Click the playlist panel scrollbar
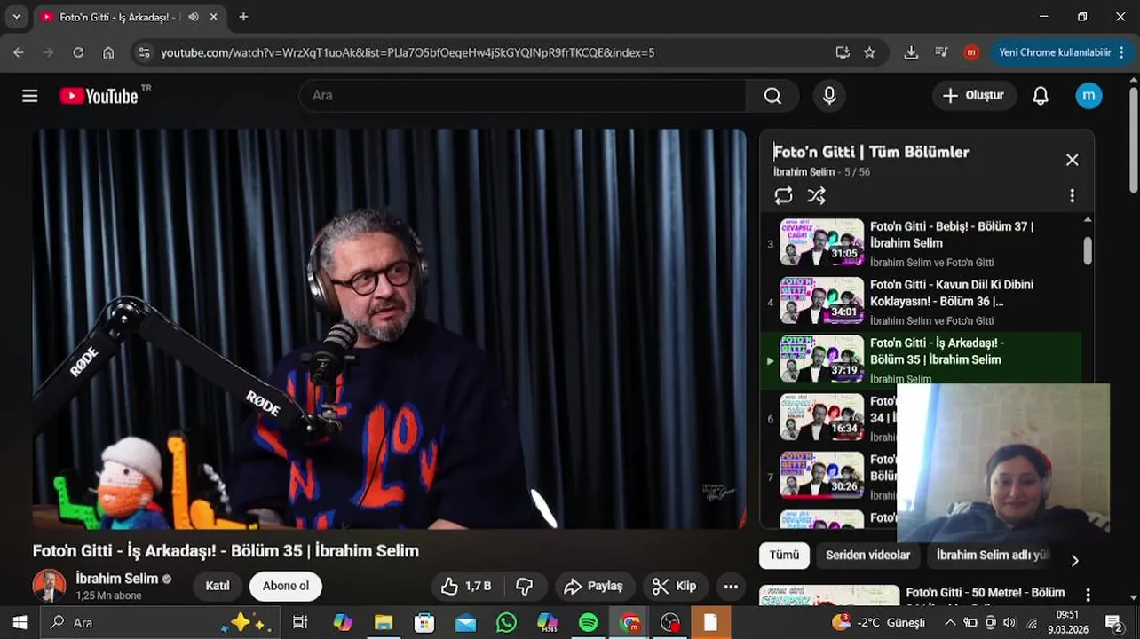The image size is (1140, 639). [x=1088, y=251]
